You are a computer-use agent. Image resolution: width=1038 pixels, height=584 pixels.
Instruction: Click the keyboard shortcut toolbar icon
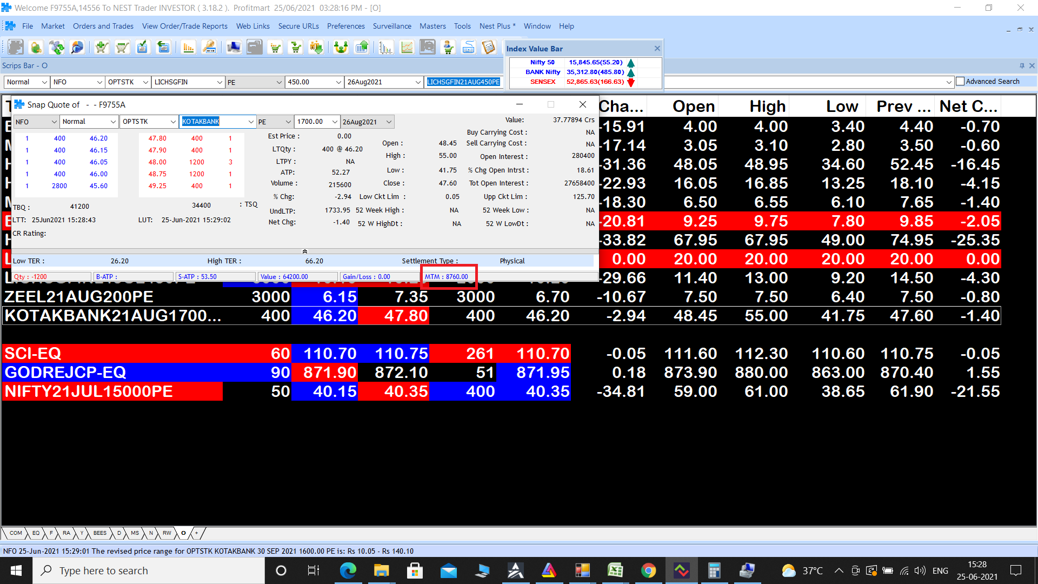(x=469, y=48)
